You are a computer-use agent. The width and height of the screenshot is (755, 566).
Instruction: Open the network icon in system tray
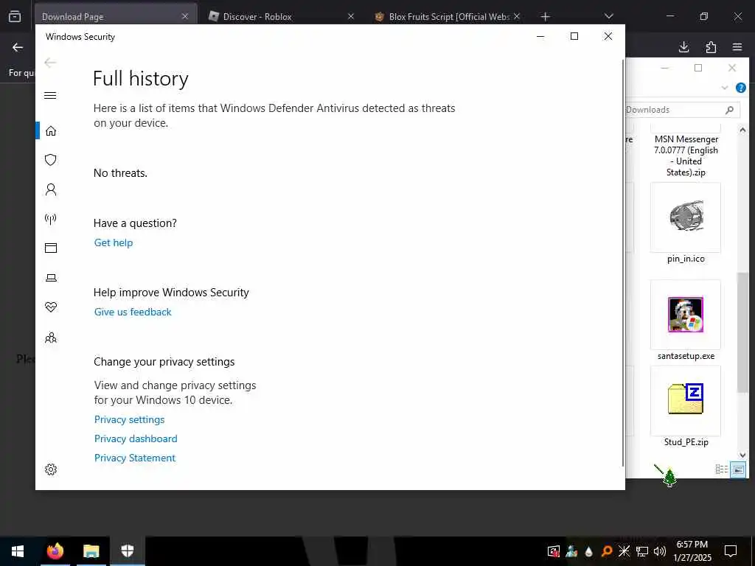tap(642, 551)
